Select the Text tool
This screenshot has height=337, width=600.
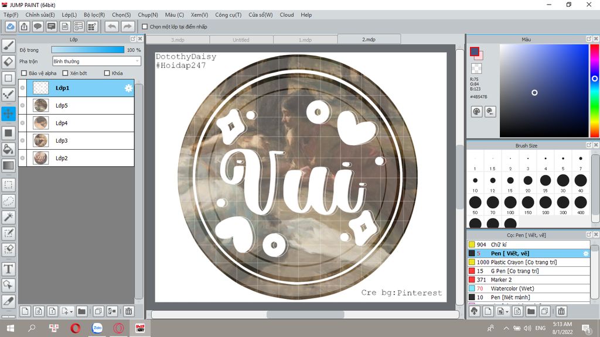tap(8, 269)
